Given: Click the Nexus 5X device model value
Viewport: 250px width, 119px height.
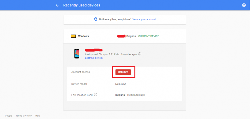Looking at the screenshot, I should tap(121, 84).
